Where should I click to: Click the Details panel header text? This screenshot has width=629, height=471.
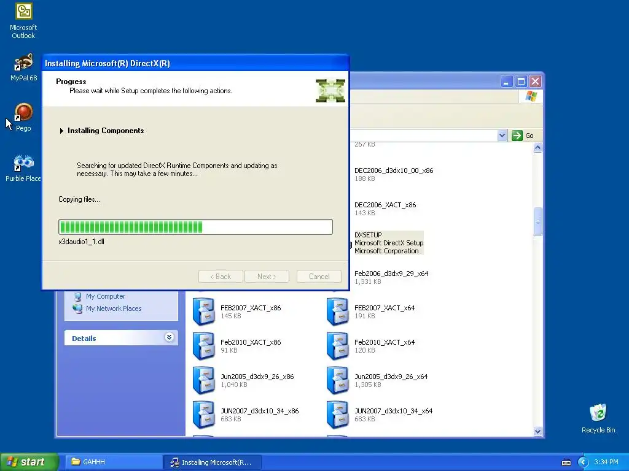point(84,339)
